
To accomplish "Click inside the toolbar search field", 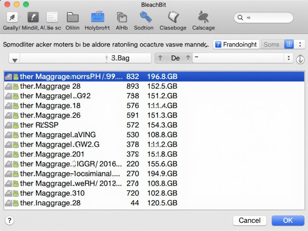I will click(263, 17).
